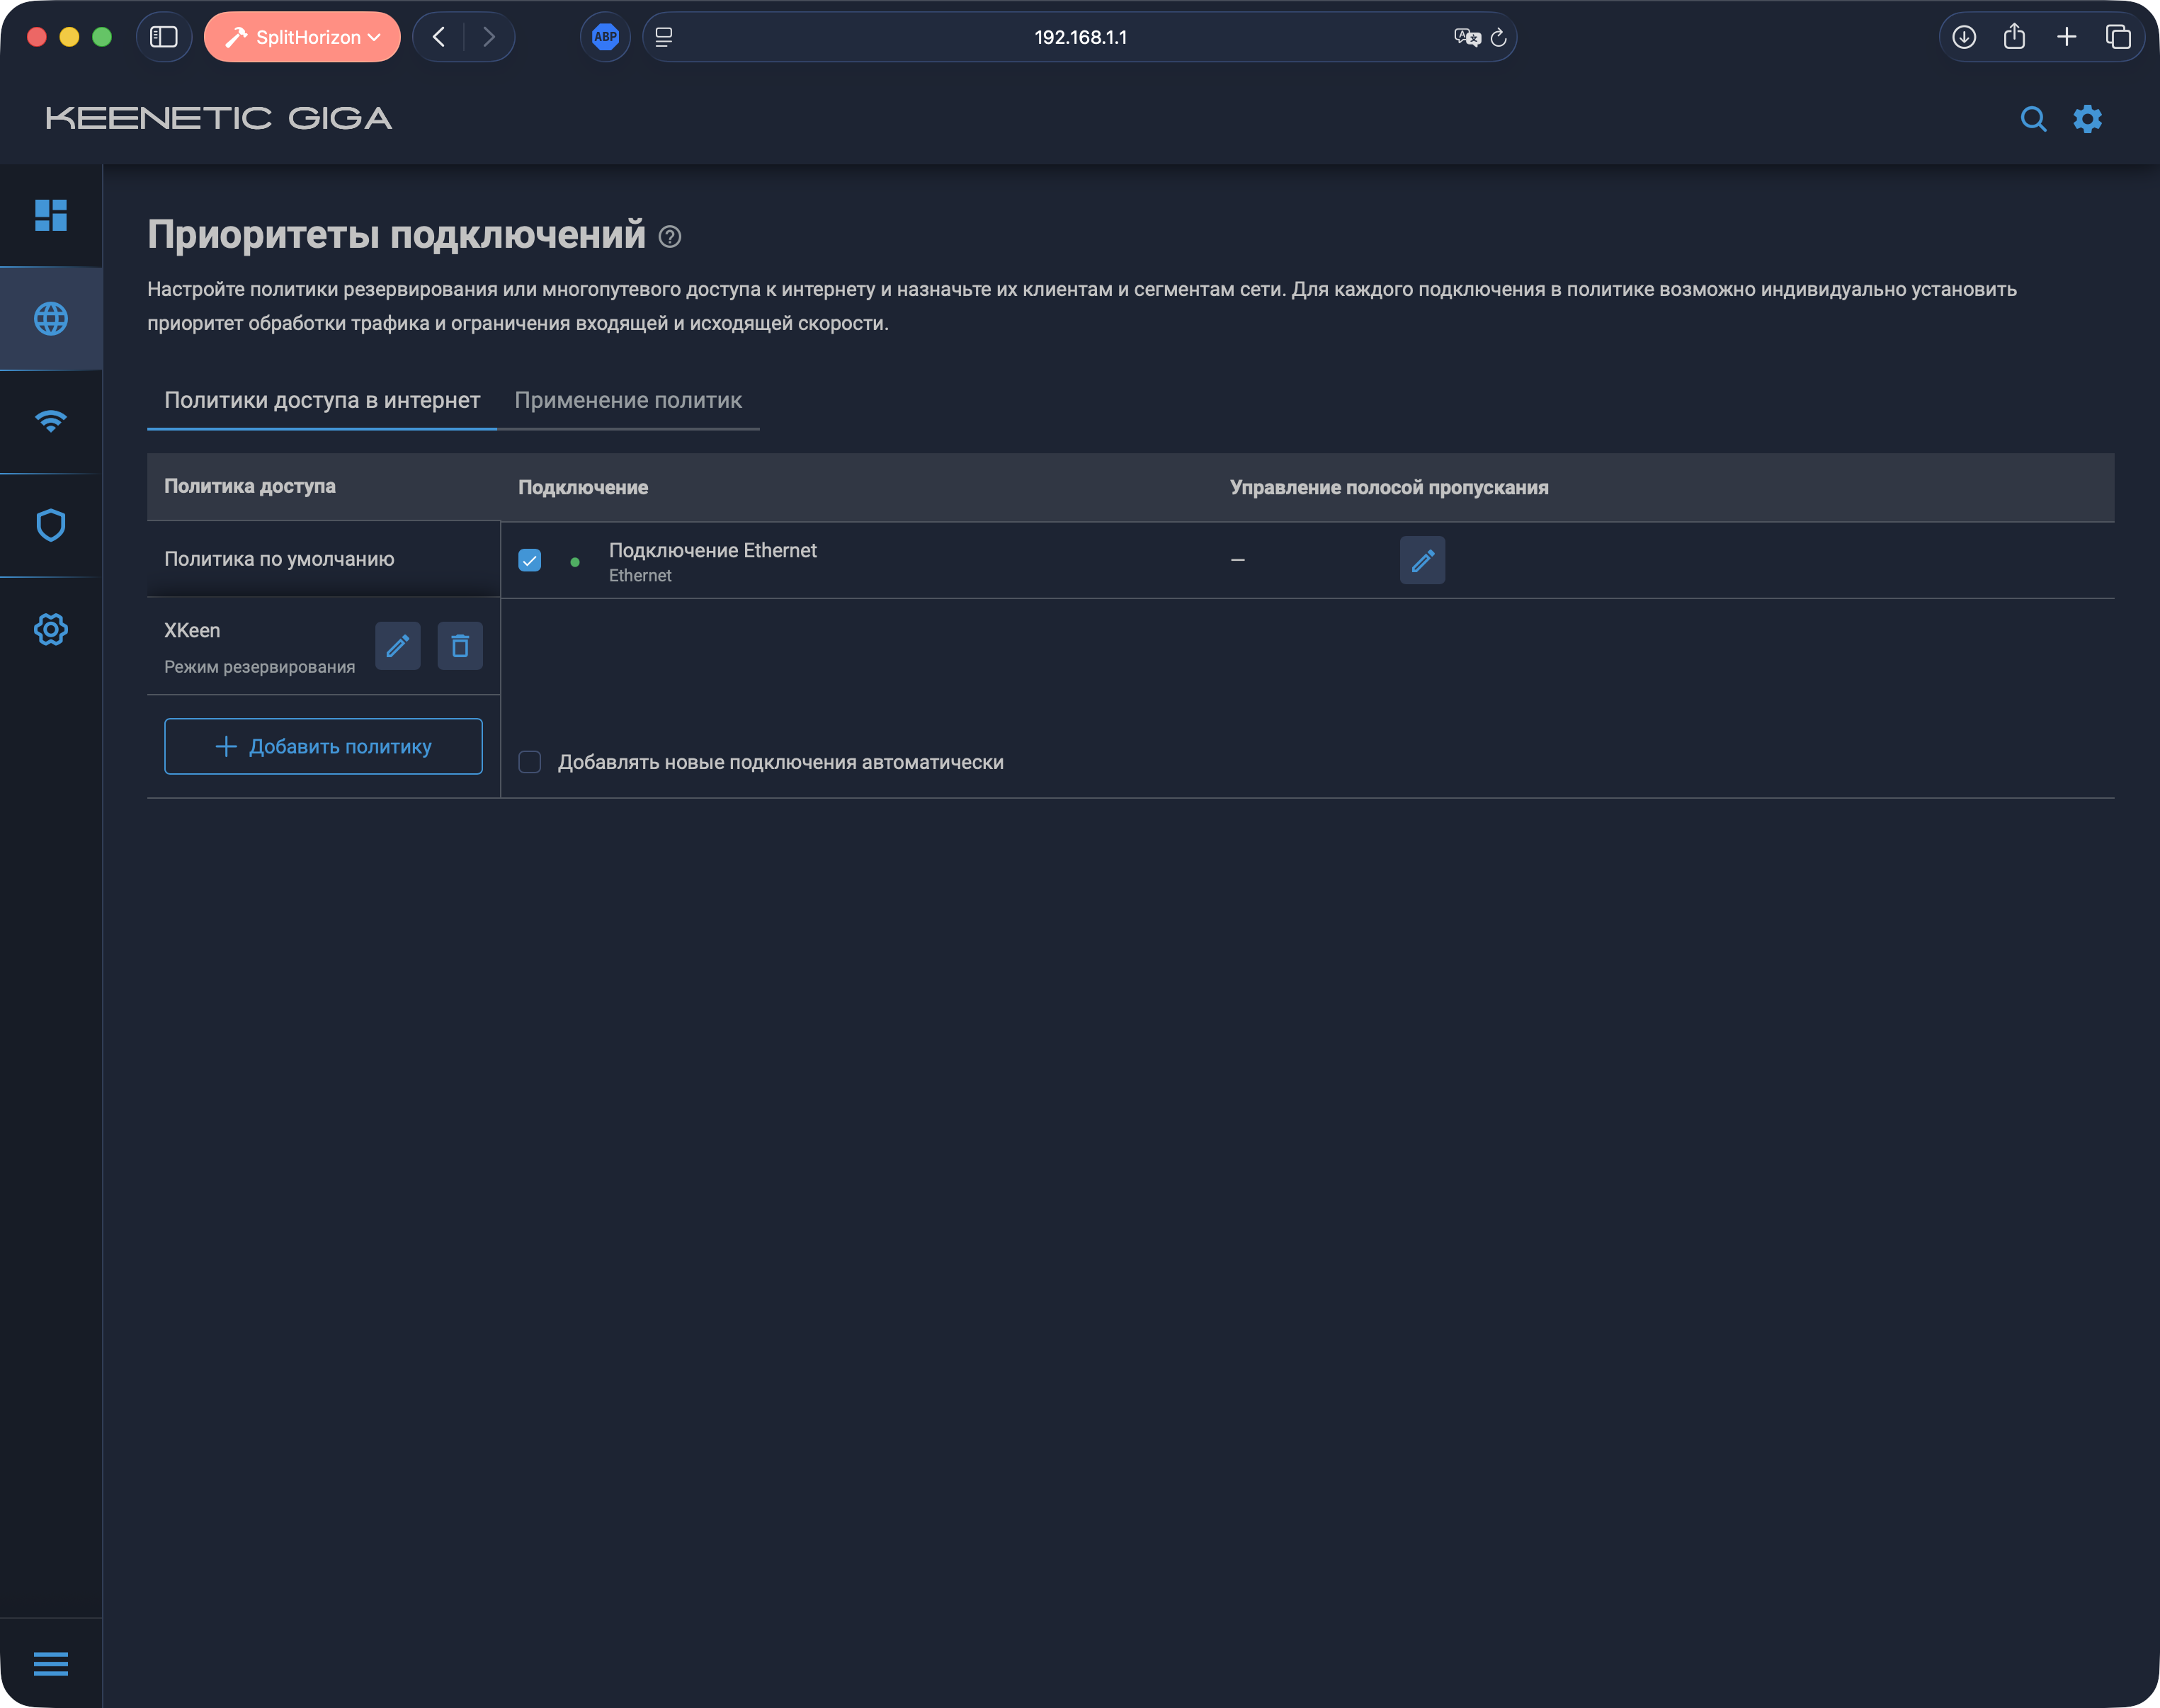Click the Safari share icon
2160x1708 pixels.
coord(2015,37)
